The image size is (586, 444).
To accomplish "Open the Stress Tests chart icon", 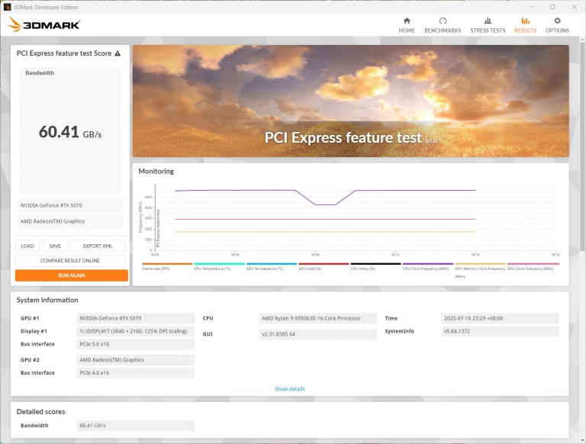I will [x=488, y=21].
